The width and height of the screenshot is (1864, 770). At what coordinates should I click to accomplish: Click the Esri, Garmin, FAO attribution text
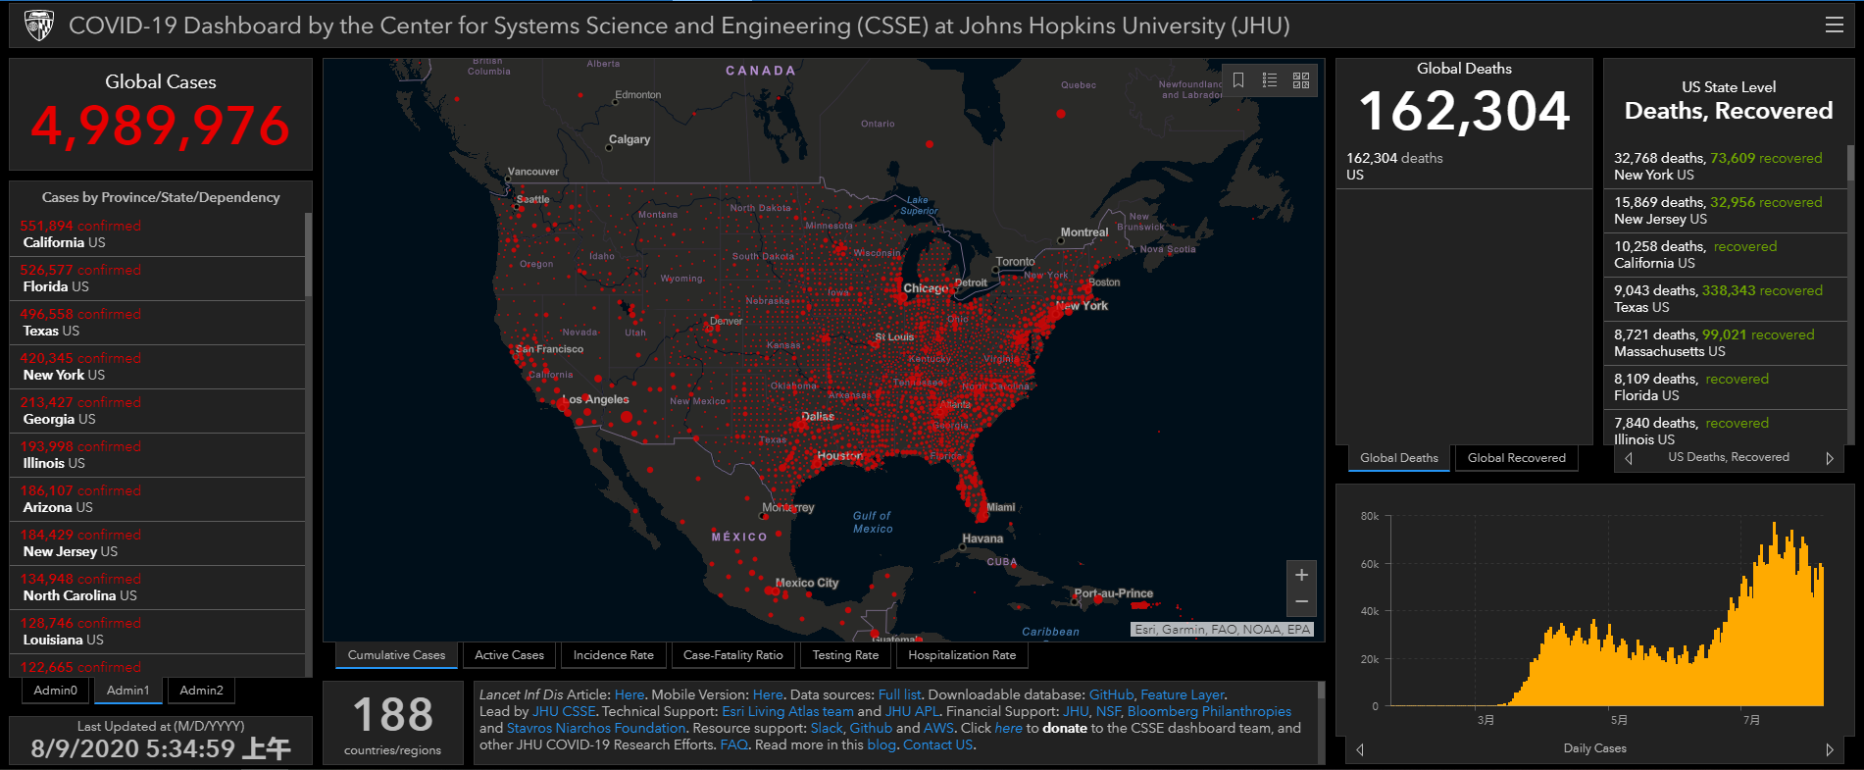(1222, 630)
